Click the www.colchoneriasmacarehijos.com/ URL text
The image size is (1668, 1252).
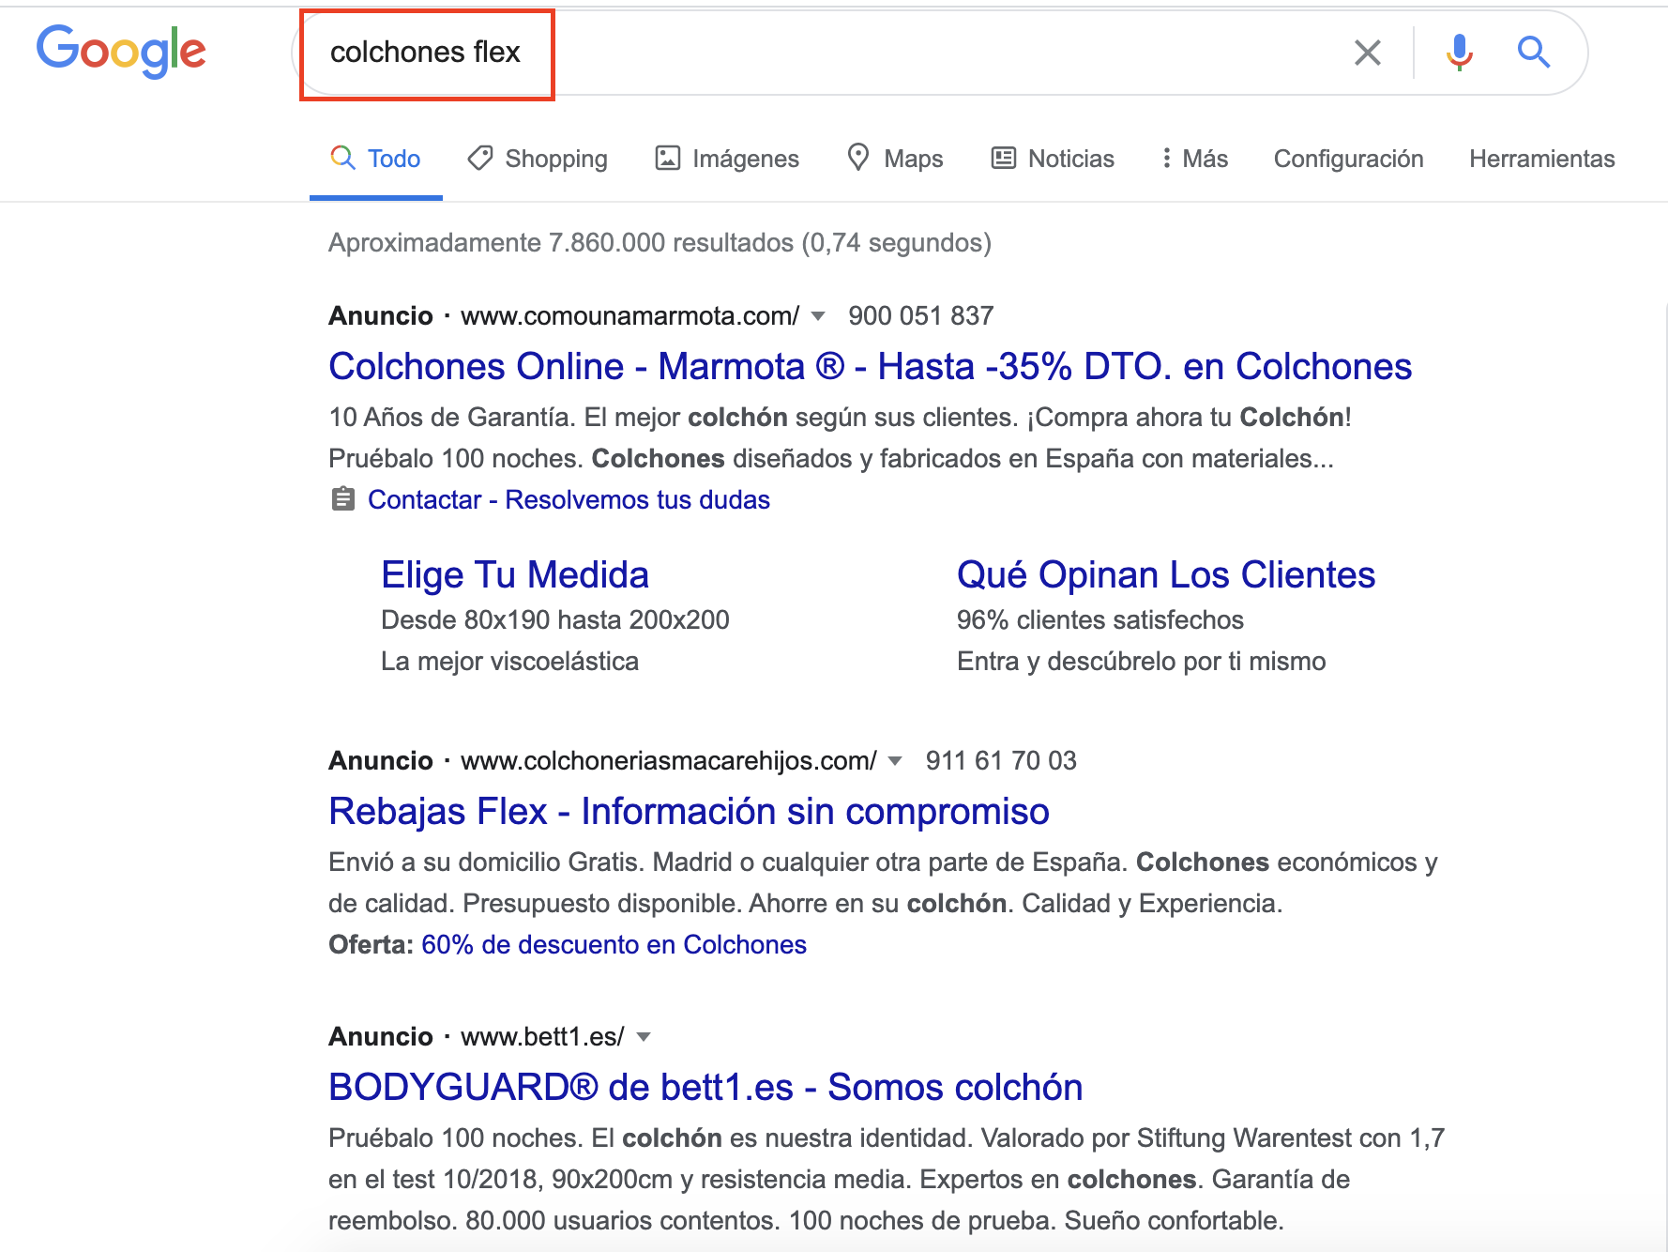[x=668, y=760]
